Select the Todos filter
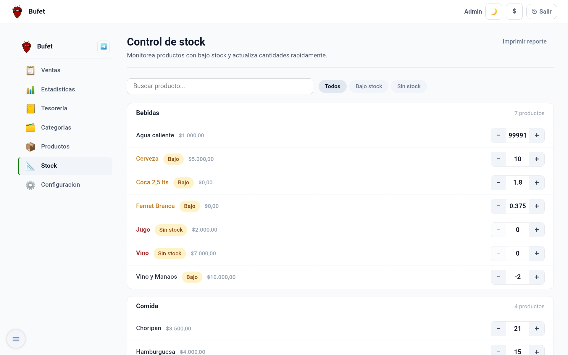 point(333,86)
